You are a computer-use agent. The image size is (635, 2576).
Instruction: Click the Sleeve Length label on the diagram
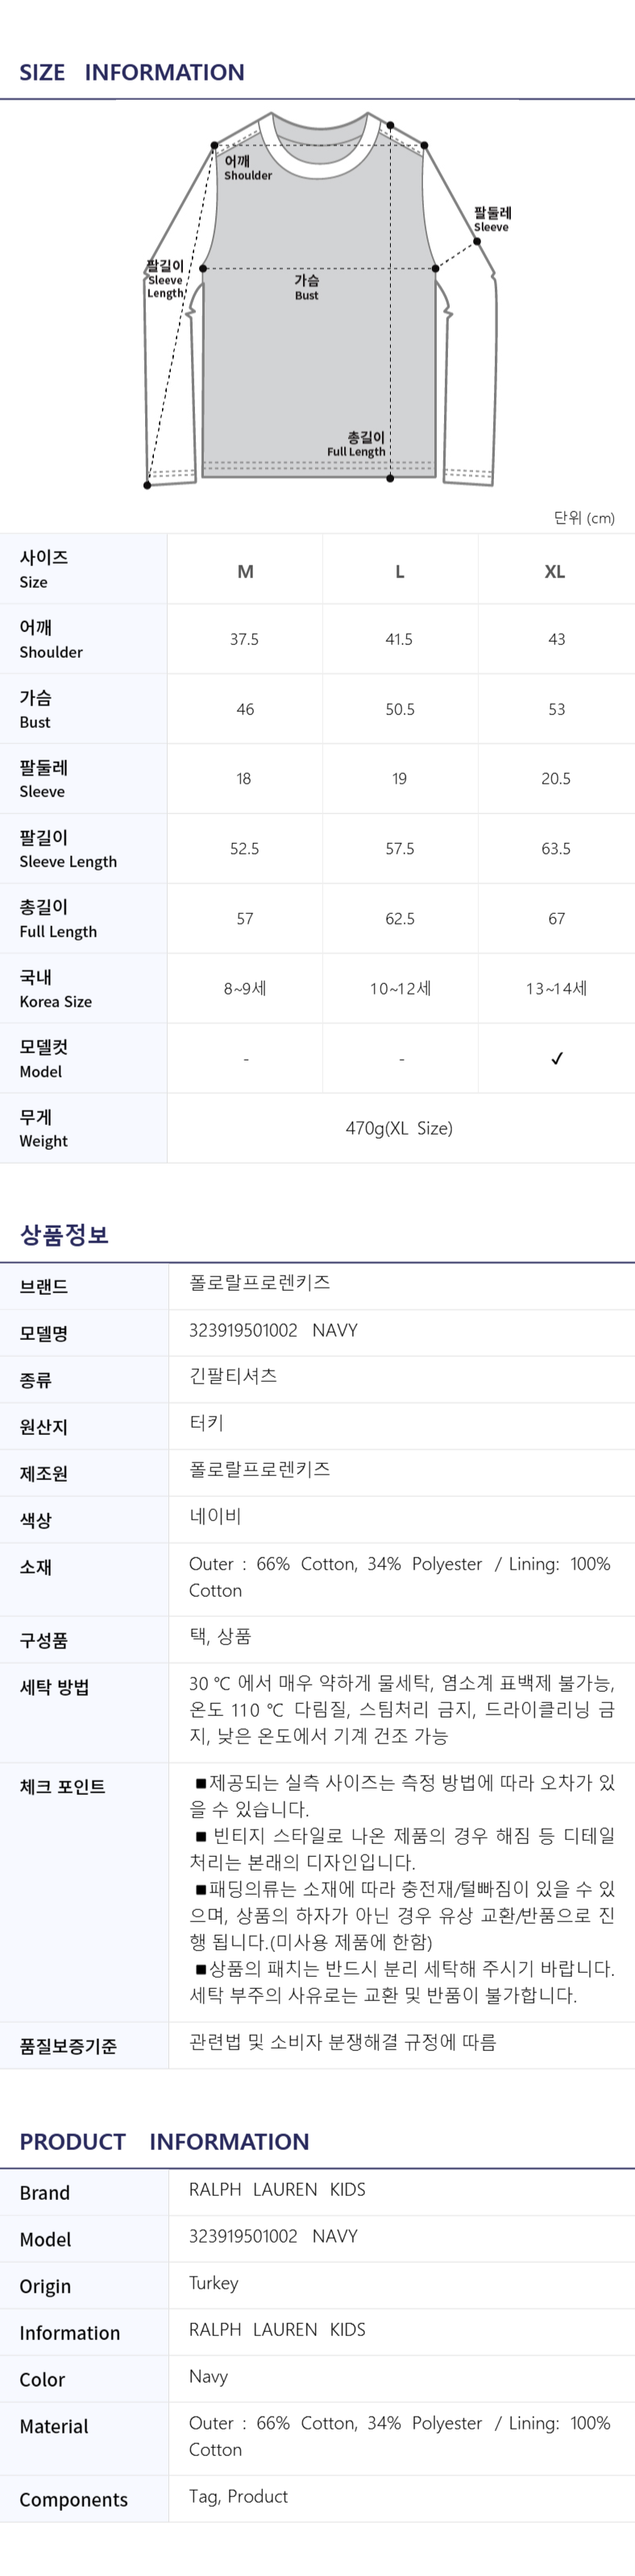tap(166, 279)
